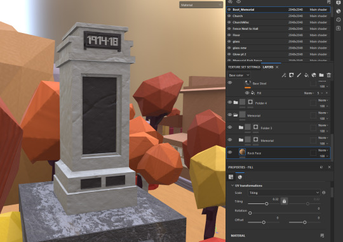This screenshot has height=242, width=343.
Task: Collapse the UV transformations section
Action: pyautogui.click(x=232, y=186)
